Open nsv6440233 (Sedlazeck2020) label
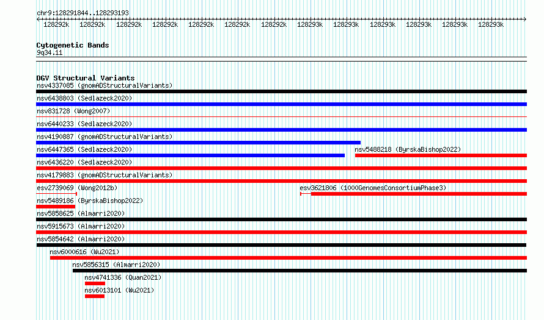 pos(84,124)
